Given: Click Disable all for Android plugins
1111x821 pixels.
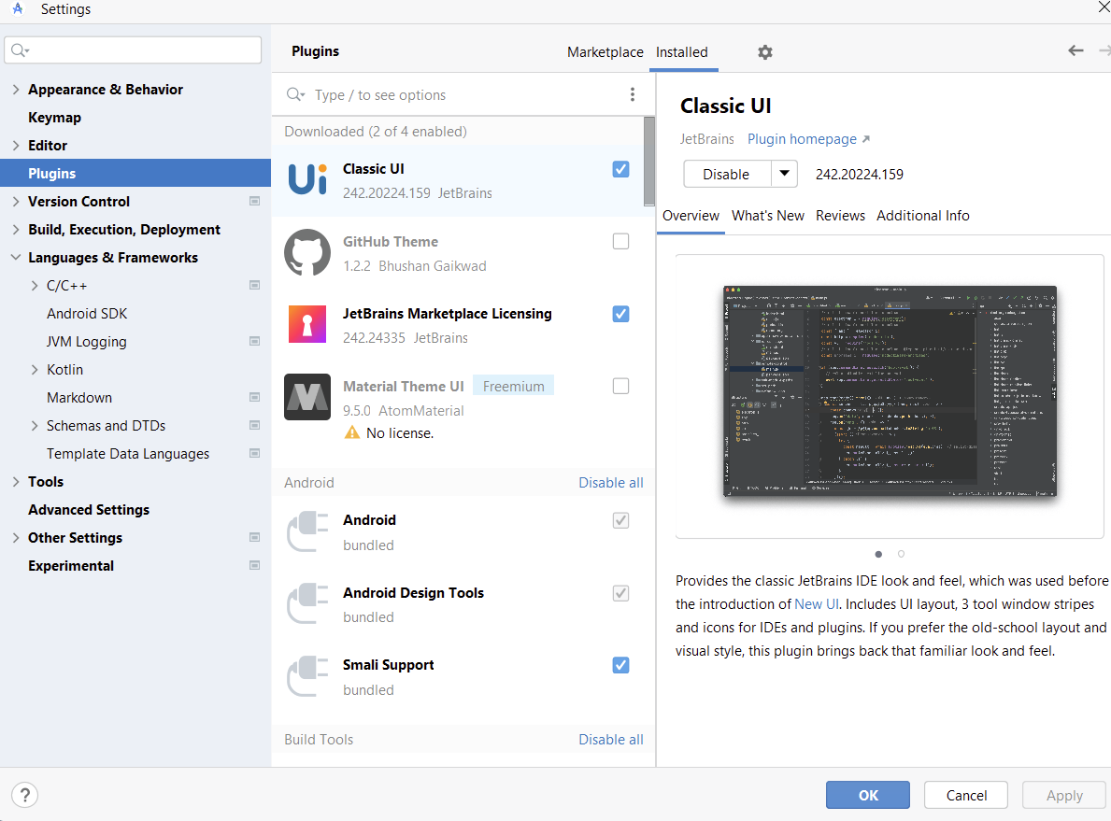Looking at the screenshot, I should point(610,483).
